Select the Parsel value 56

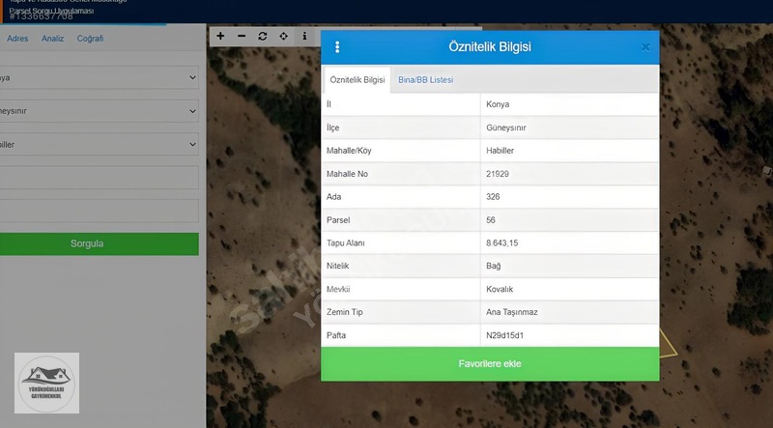pos(570,220)
